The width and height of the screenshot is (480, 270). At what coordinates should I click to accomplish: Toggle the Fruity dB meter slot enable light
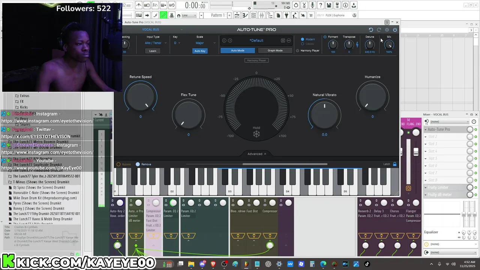476,195
